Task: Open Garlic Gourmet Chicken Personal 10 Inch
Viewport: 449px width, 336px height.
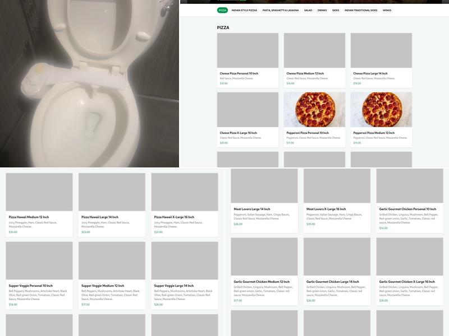Action: (x=407, y=209)
